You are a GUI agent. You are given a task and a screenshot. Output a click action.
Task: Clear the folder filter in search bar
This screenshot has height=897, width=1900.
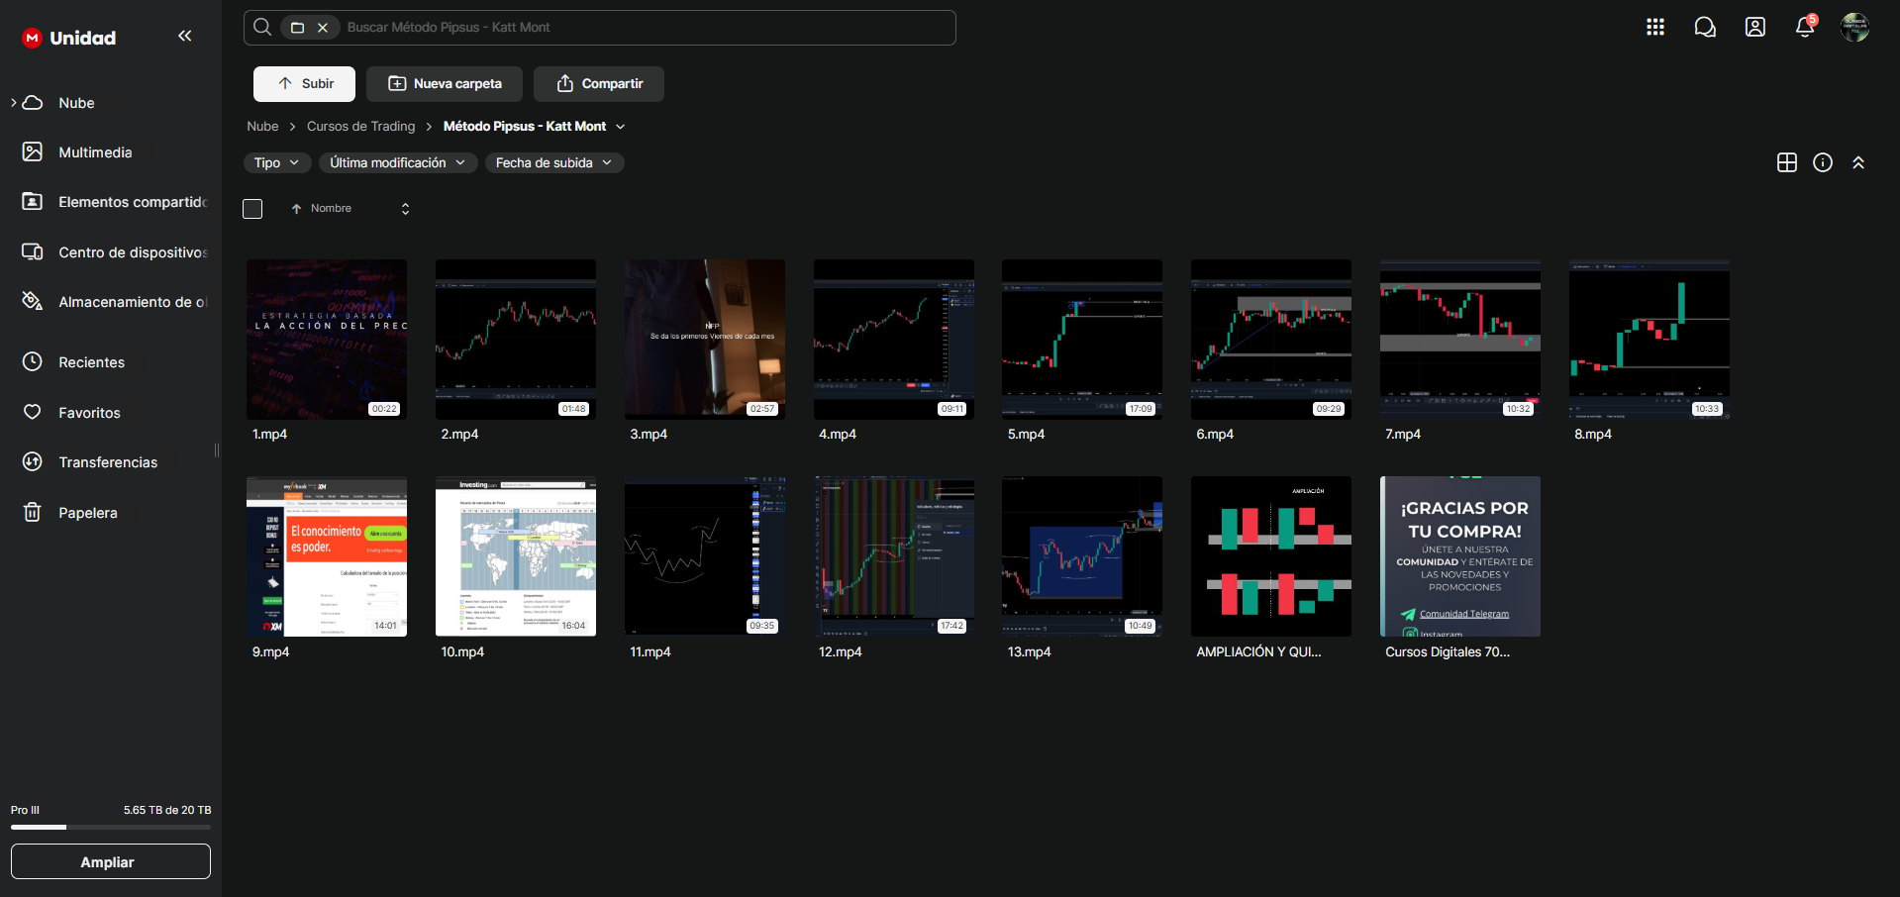323,28
